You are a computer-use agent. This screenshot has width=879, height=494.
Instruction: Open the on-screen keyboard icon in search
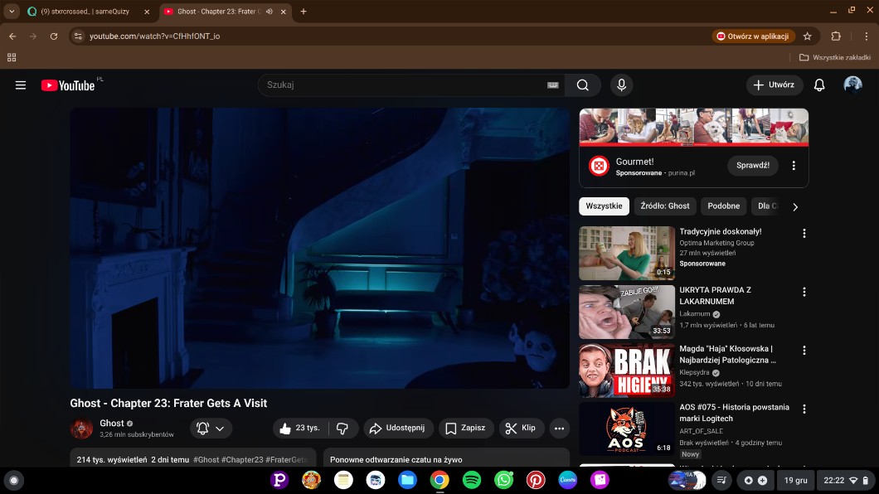[x=553, y=85]
